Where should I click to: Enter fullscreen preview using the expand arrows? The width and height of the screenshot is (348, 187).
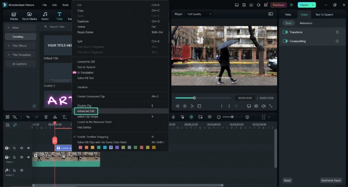(271, 106)
